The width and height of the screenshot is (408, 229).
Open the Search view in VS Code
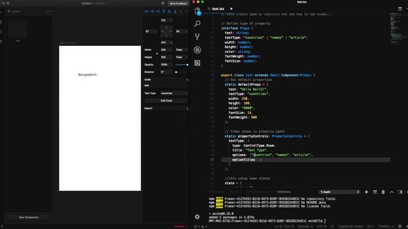click(x=197, y=24)
